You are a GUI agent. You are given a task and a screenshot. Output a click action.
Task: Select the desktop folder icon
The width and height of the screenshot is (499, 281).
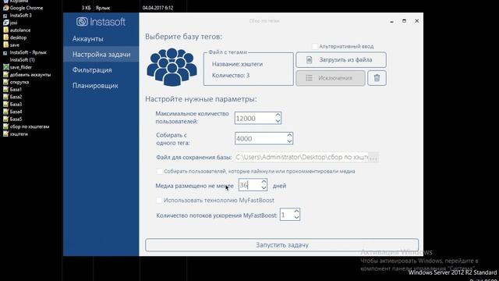click(5, 37)
